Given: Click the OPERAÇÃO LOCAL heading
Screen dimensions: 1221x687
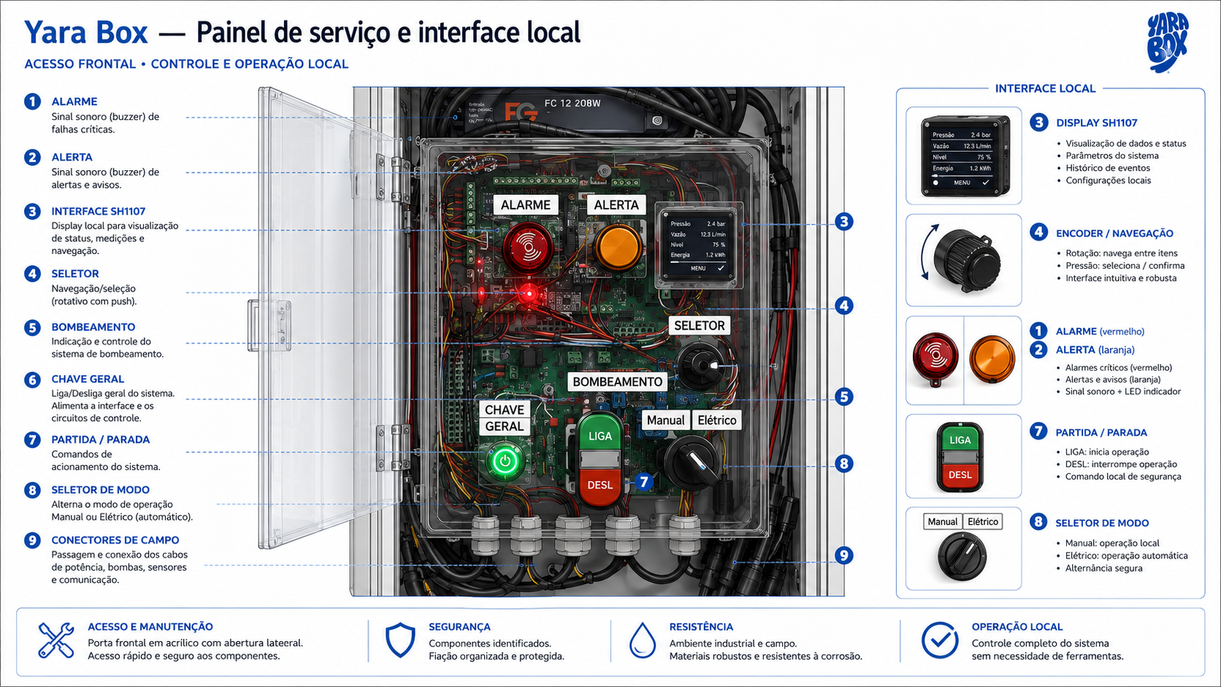Looking at the screenshot, I should (x=1017, y=627).
